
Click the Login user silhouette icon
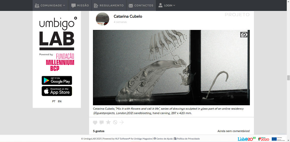point(160,5)
